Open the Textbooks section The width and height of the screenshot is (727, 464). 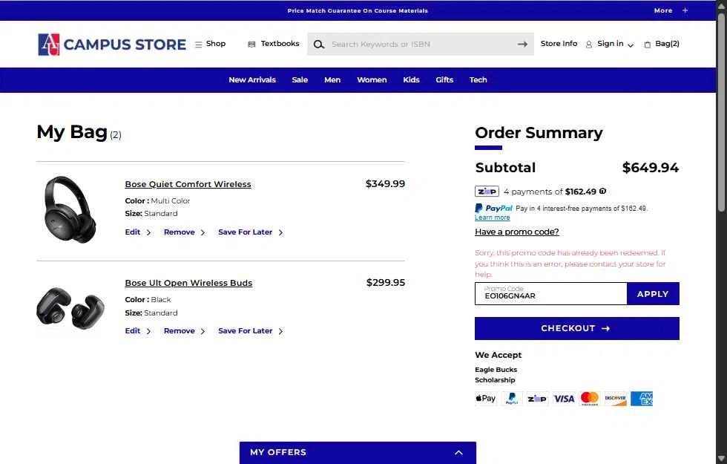point(274,44)
